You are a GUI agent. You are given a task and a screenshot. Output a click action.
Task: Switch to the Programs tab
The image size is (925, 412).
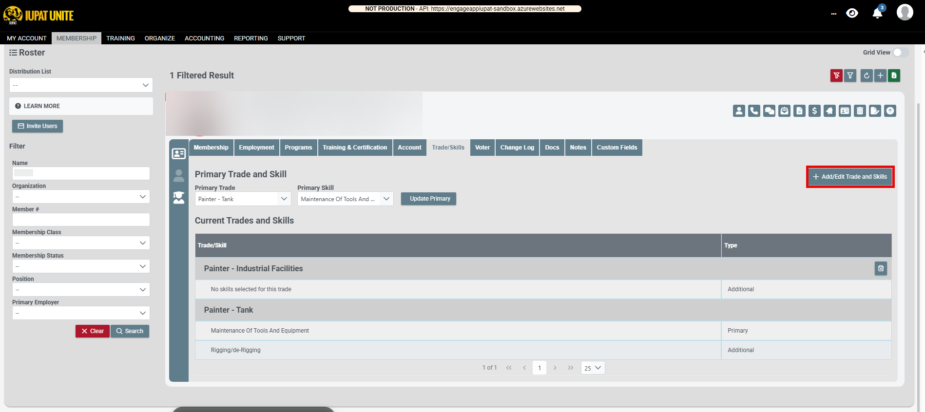(x=298, y=148)
